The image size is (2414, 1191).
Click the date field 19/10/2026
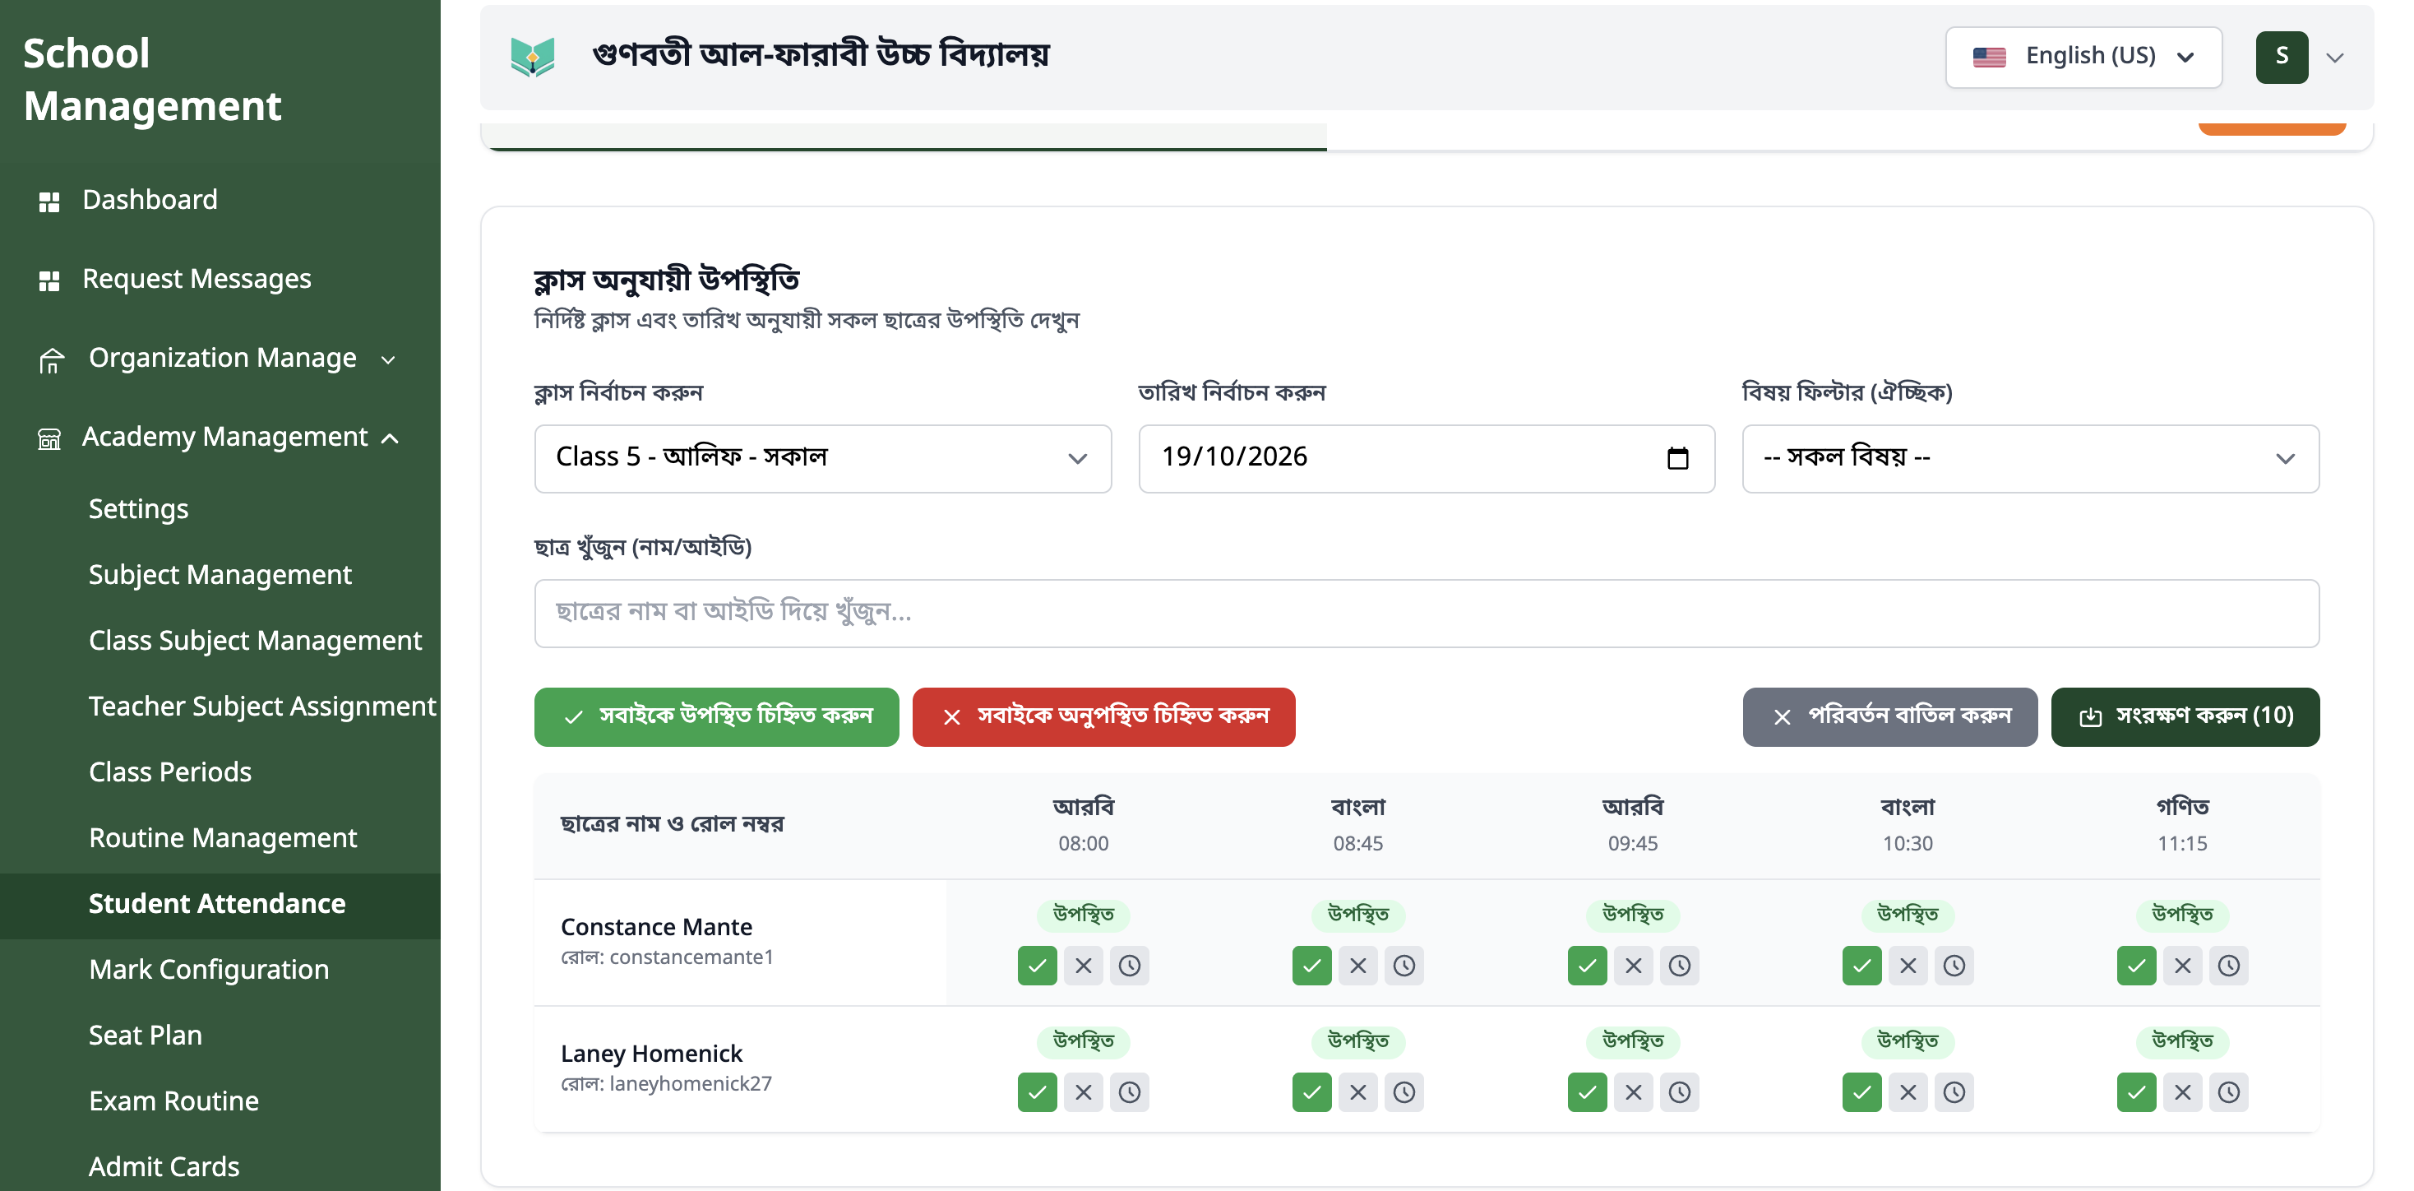1427,457
